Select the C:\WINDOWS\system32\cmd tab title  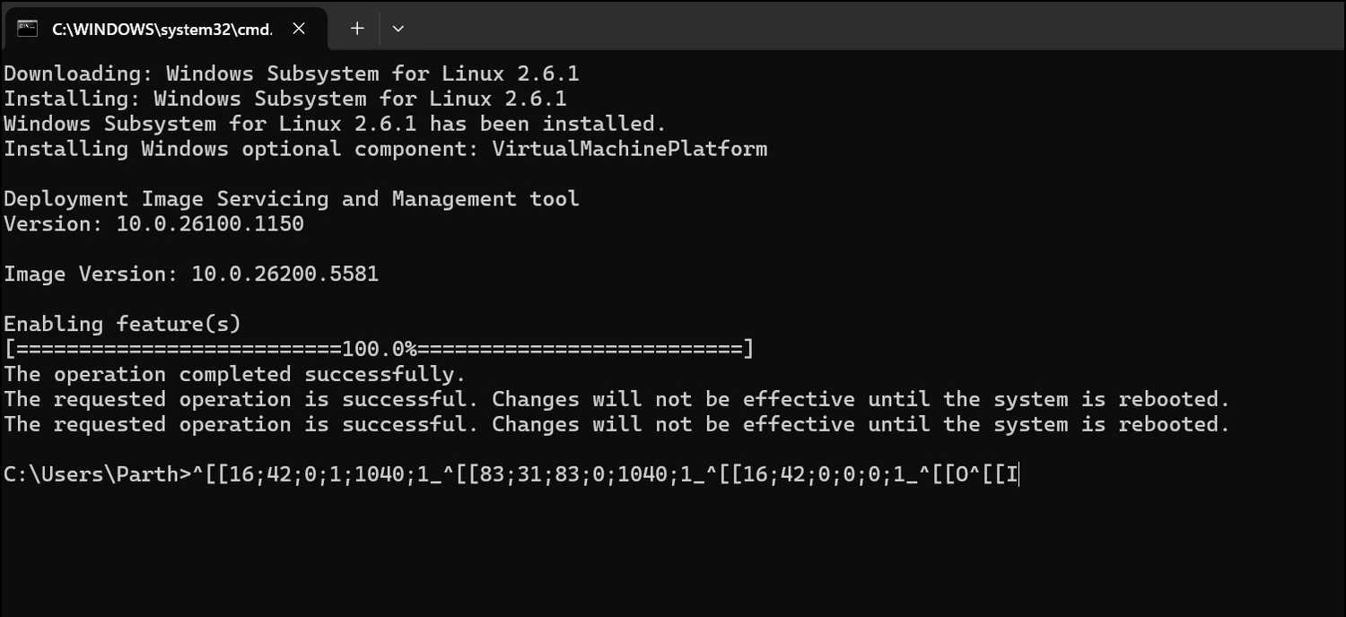162,29
